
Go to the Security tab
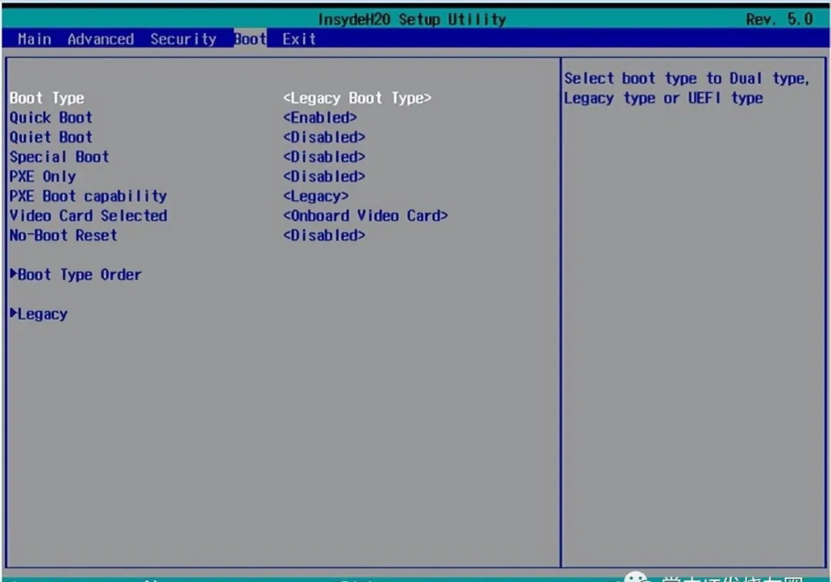pos(183,39)
